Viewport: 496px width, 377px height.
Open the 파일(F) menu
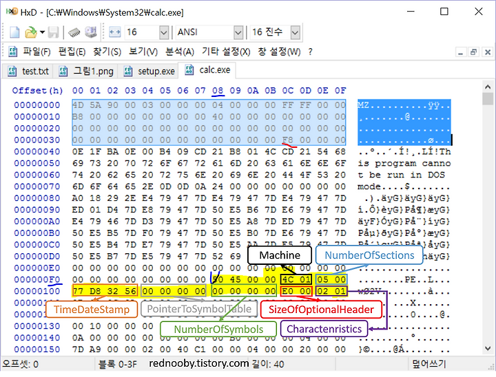37,52
